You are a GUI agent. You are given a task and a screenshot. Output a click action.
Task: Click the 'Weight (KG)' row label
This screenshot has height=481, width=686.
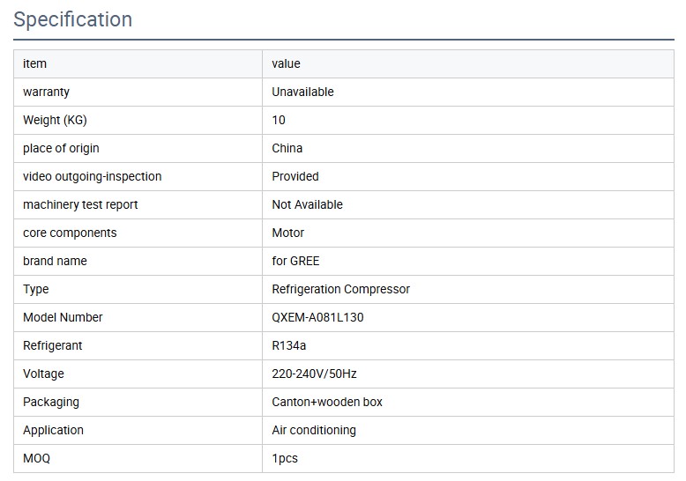55,120
